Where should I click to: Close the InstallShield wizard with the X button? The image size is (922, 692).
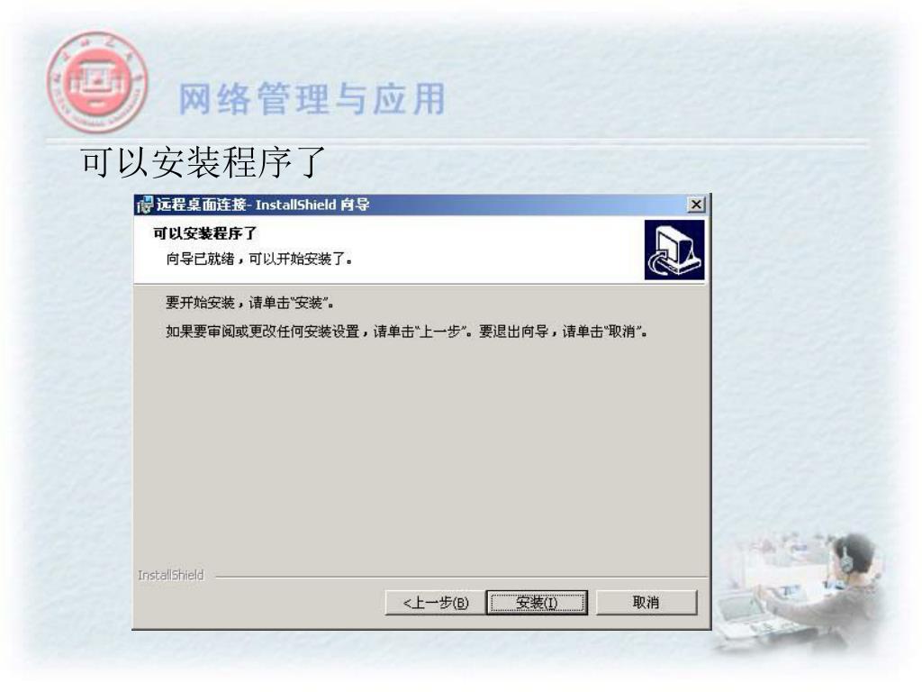pyautogui.click(x=696, y=205)
